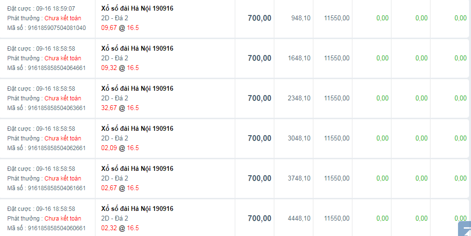Click the balance amount 1648,10
Viewport: 471px width, 236px height.
[299, 58]
